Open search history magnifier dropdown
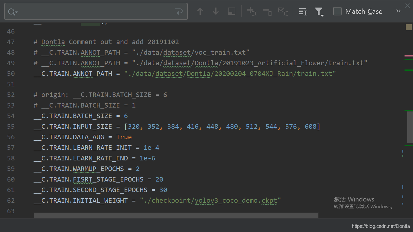Image resolution: width=413 pixels, height=232 pixels. pyautogui.click(x=13, y=12)
